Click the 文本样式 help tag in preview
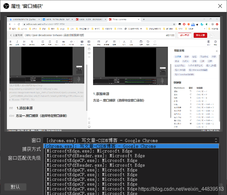 pyautogui.click(x=204, y=57)
